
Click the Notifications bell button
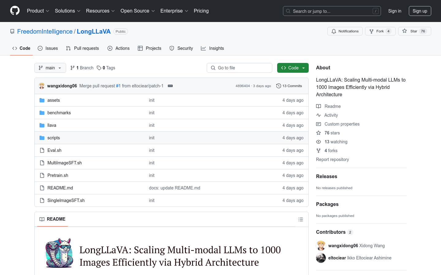pyautogui.click(x=345, y=31)
